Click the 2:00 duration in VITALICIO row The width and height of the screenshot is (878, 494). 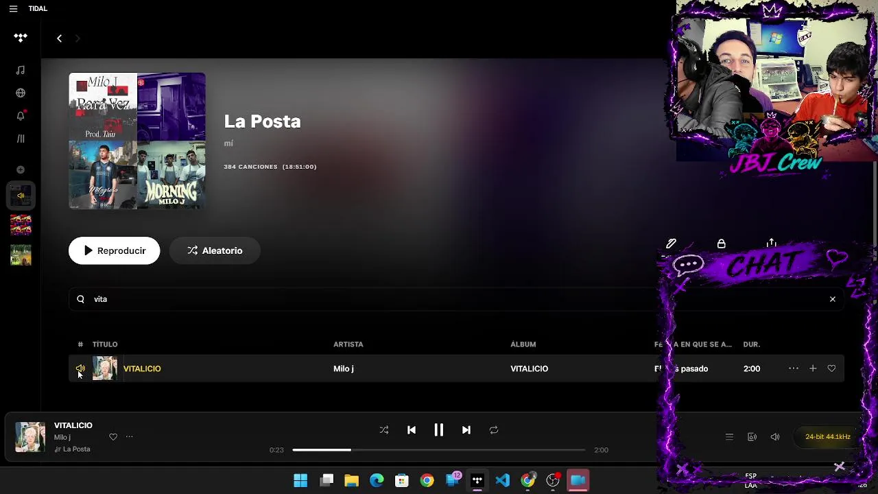pyautogui.click(x=752, y=368)
